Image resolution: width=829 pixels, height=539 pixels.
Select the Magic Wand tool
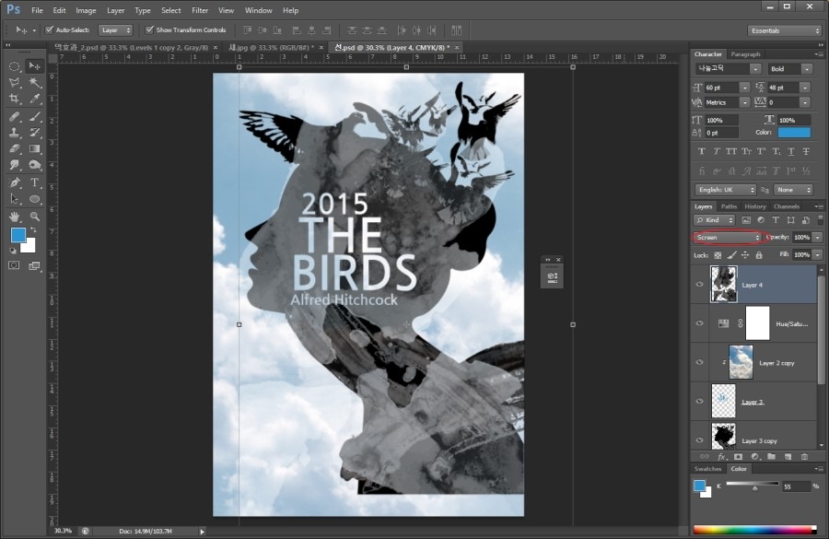coord(35,82)
